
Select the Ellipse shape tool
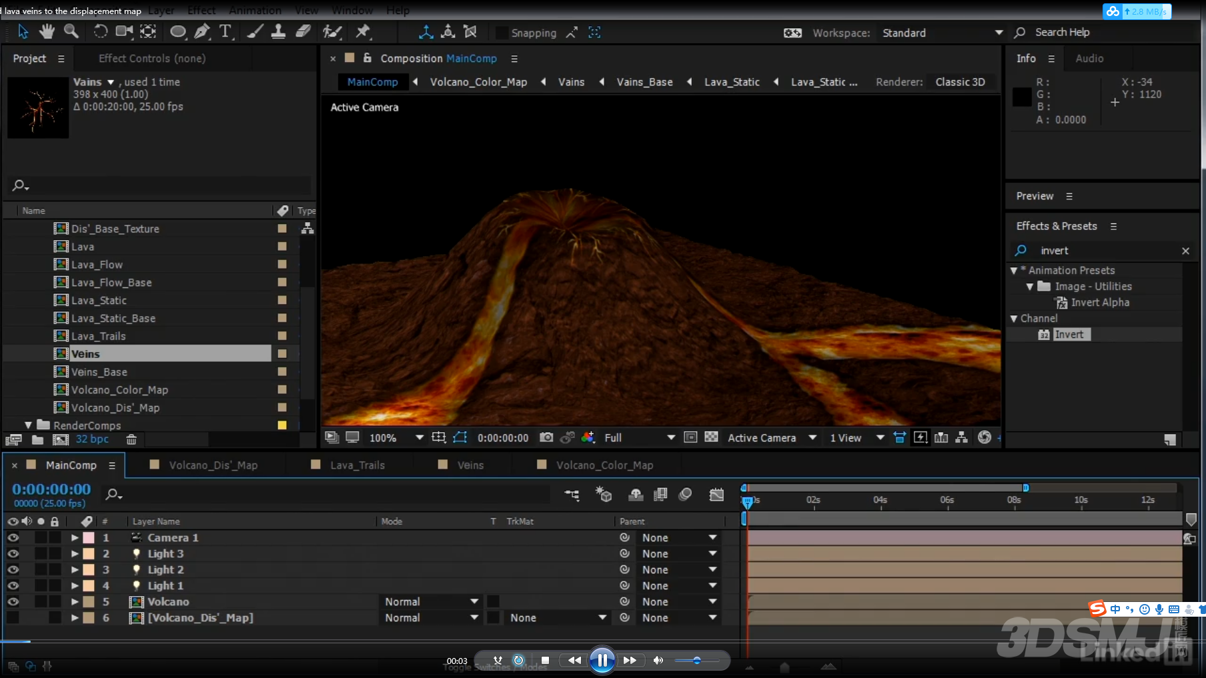coord(178,31)
